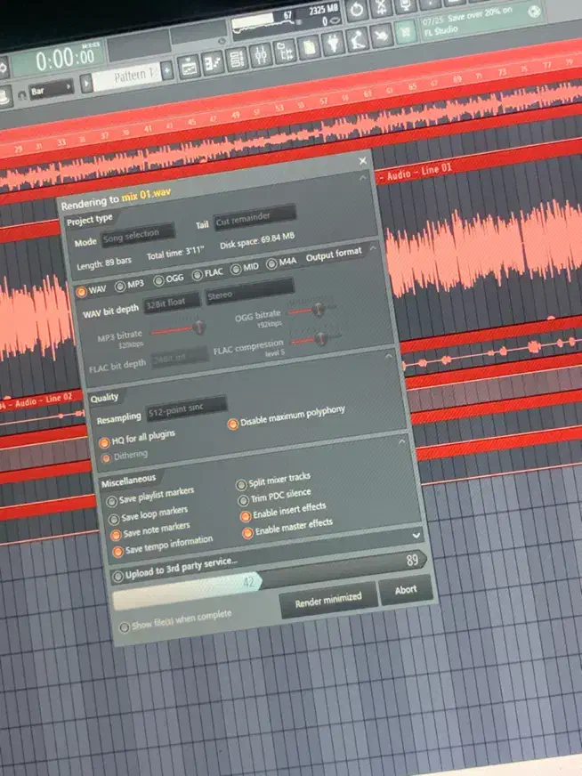Viewport: 582px width, 776px height.
Task: Expand the chevron below Miscellaneous options
Action: click(416, 536)
